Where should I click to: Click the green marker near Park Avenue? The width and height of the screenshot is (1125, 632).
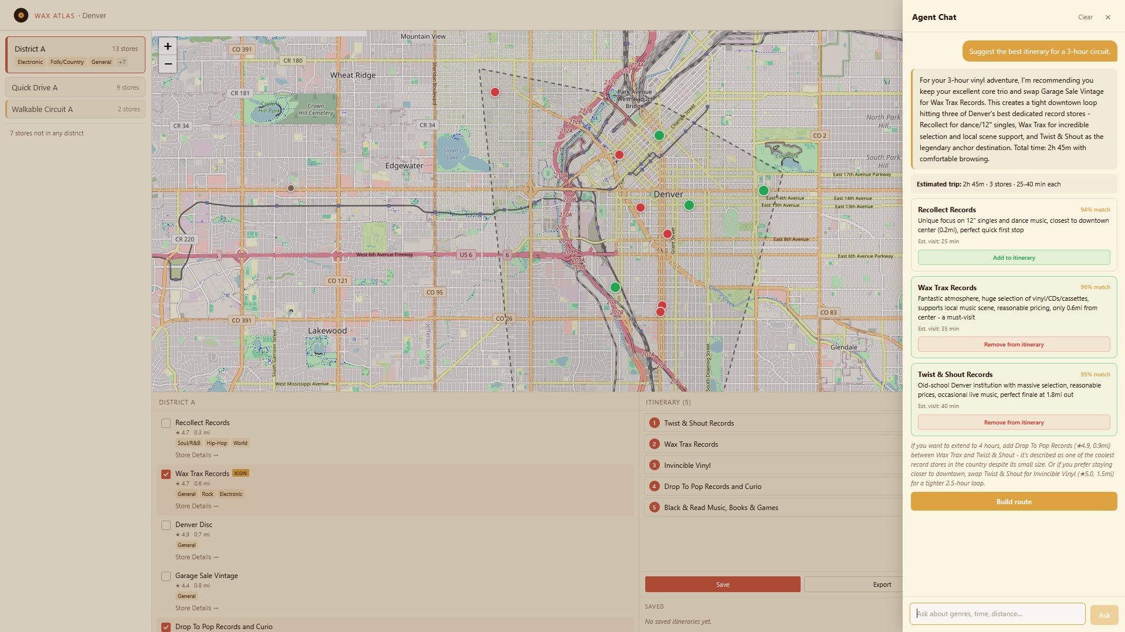pyautogui.click(x=659, y=135)
